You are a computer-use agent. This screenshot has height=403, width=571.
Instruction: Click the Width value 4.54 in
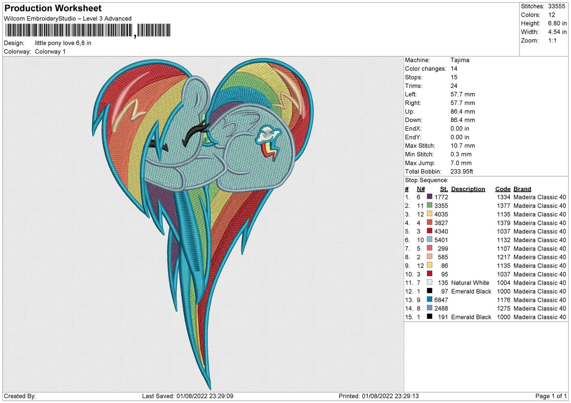click(557, 32)
